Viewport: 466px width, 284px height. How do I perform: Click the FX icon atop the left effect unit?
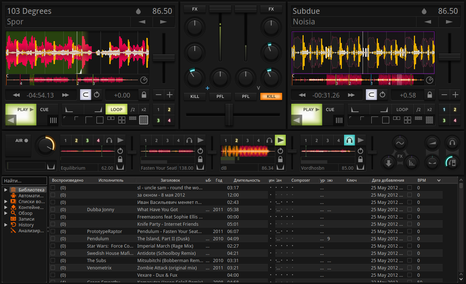point(196,9)
